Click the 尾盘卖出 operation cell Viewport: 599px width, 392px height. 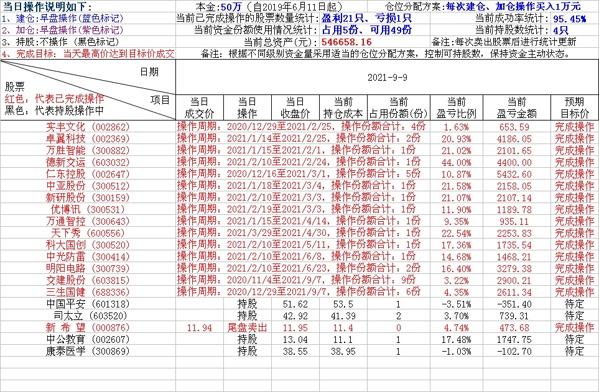247,328
